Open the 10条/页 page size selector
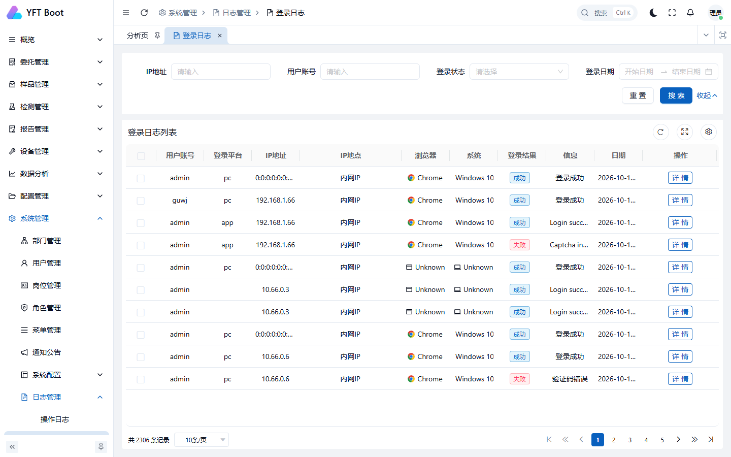Image resolution: width=731 pixels, height=457 pixels. click(202, 440)
